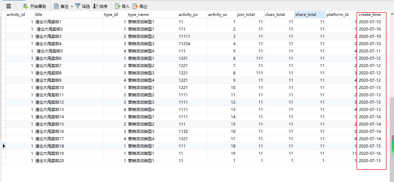
Task: Click the 筛选 filter toolbar button
Action: tap(82, 6)
